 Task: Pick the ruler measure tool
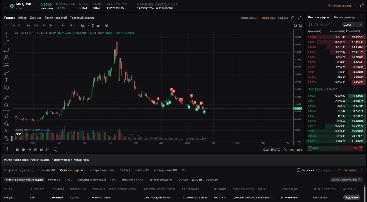tap(6, 98)
